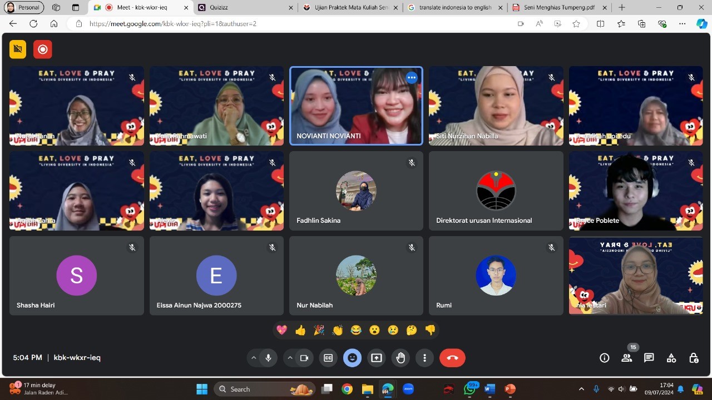Send the party popper reaction
The height and width of the screenshot is (400, 712).
tap(319, 330)
